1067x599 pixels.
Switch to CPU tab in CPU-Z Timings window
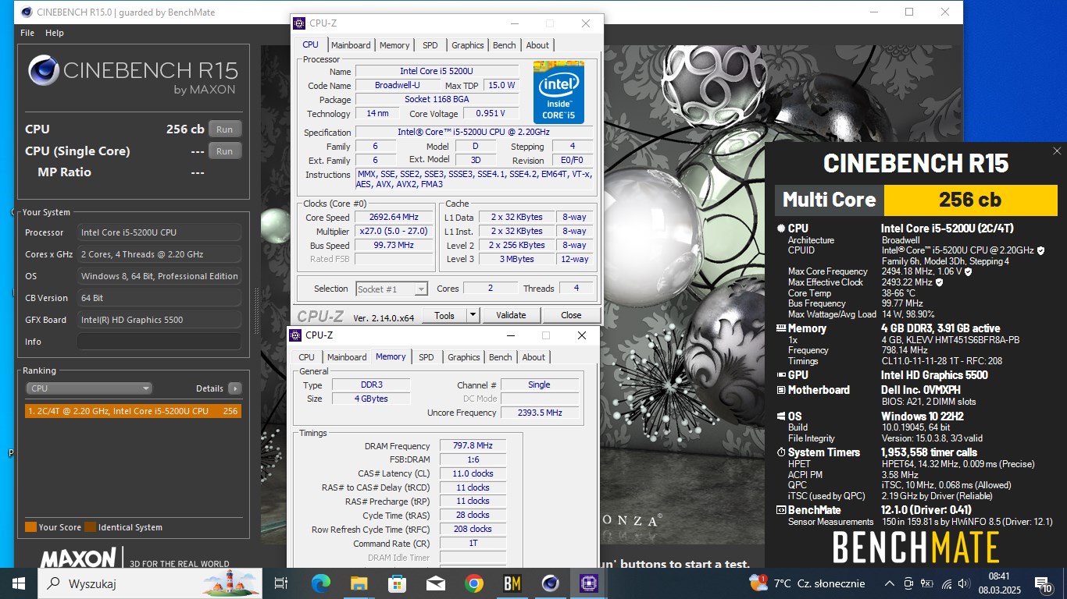click(307, 357)
